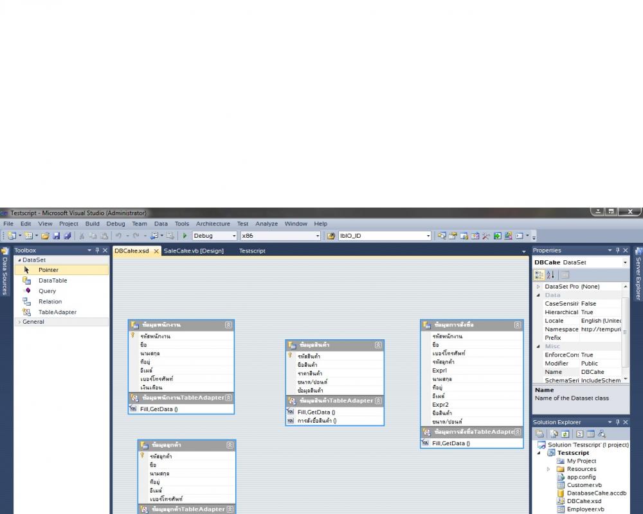Toggle Show All Files in Solution Explorer

(554, 434)
